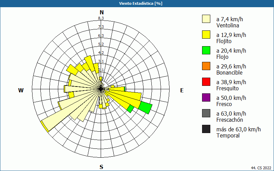Click the purple Fresco legend swatch

pyautogui.click(x=206, y=97)
